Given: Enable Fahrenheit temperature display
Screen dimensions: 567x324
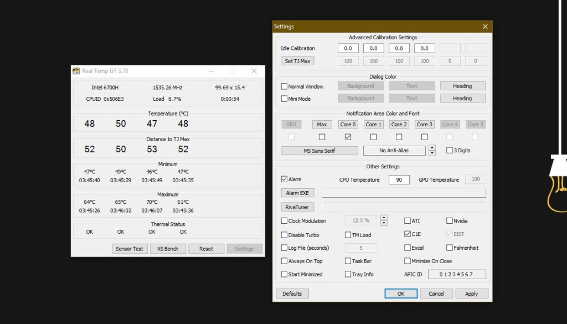Looking at the screenshot, I should click(x=450, y=248).
